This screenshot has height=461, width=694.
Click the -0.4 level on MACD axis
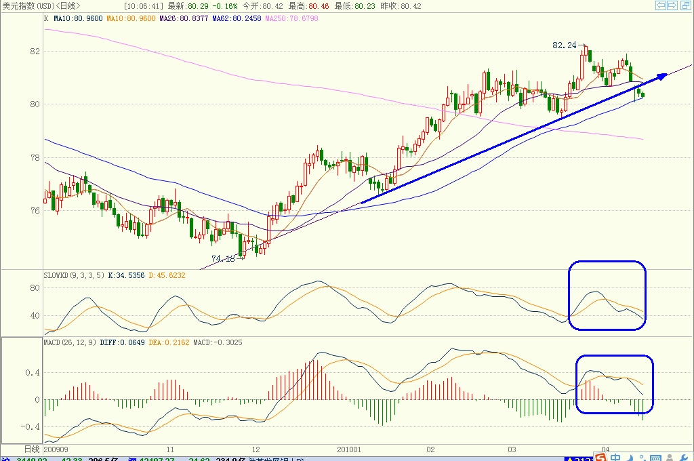pos(30,427)
